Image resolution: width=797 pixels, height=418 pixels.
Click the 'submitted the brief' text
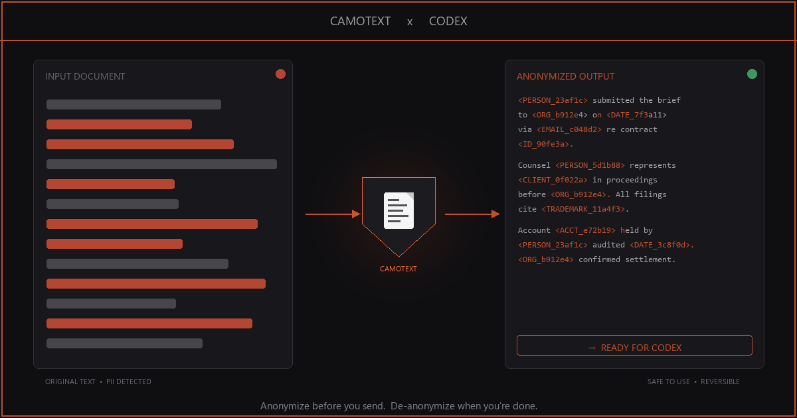tap(636, 100)
